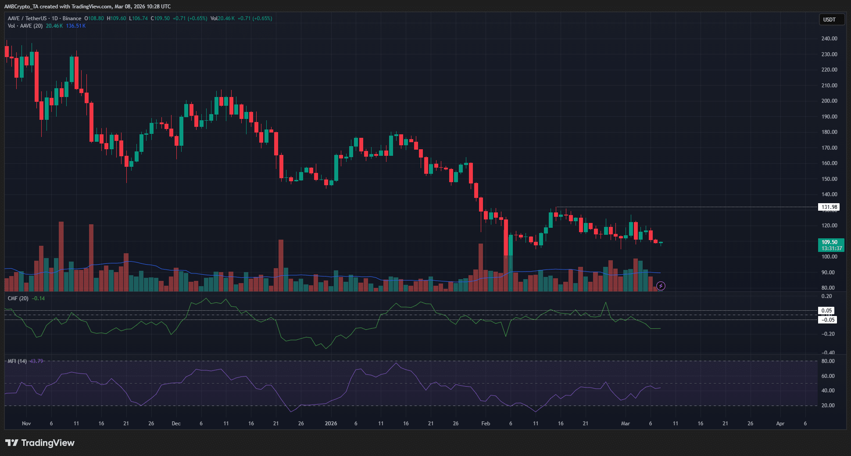Open the USDT currency selector top right
Viewport: 851px width, 456px height.
tap(831, 19)
